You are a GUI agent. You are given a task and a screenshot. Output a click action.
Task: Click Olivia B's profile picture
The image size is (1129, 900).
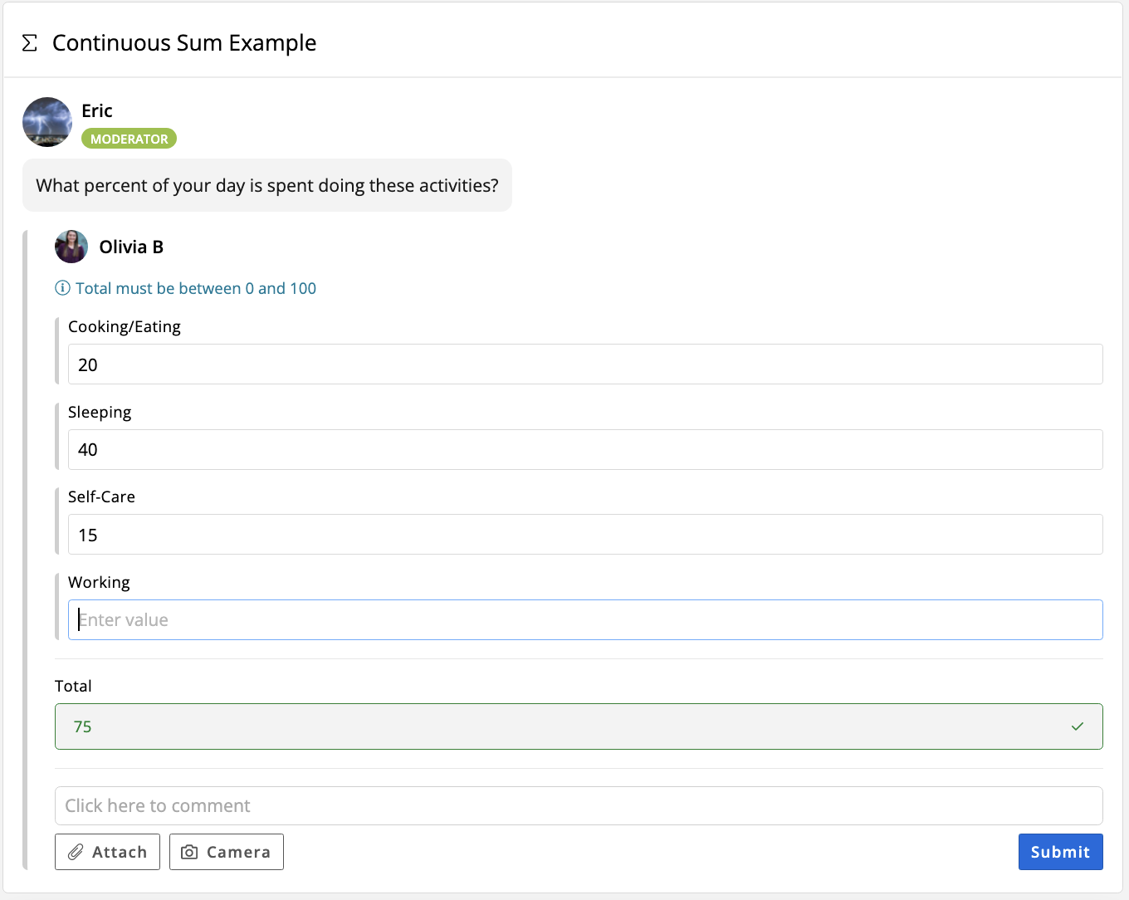(x=71, y=247)
